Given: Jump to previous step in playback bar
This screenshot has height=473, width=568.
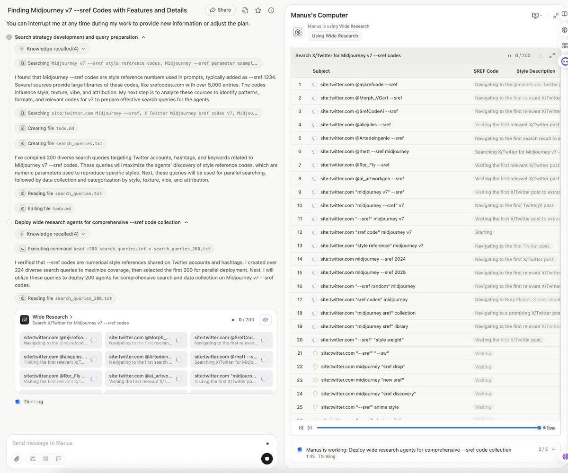Looking at the screenshot, I should coord(301,428).
